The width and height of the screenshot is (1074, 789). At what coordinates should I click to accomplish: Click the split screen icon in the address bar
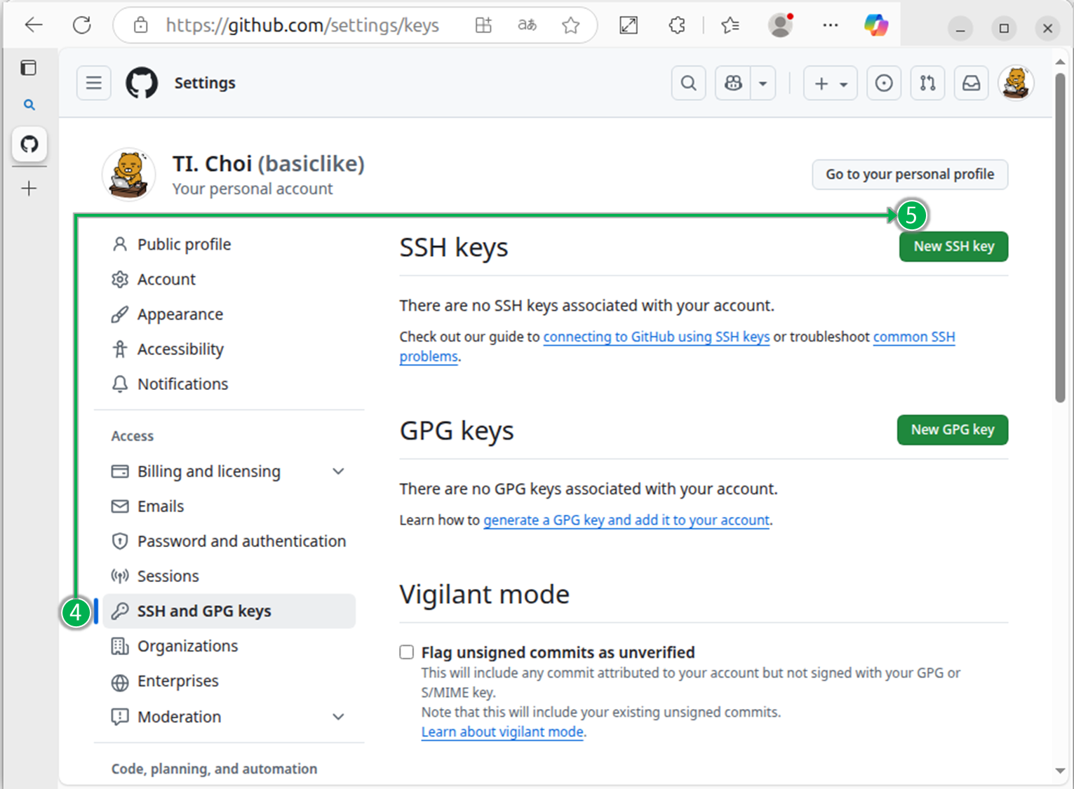point(483,25)
